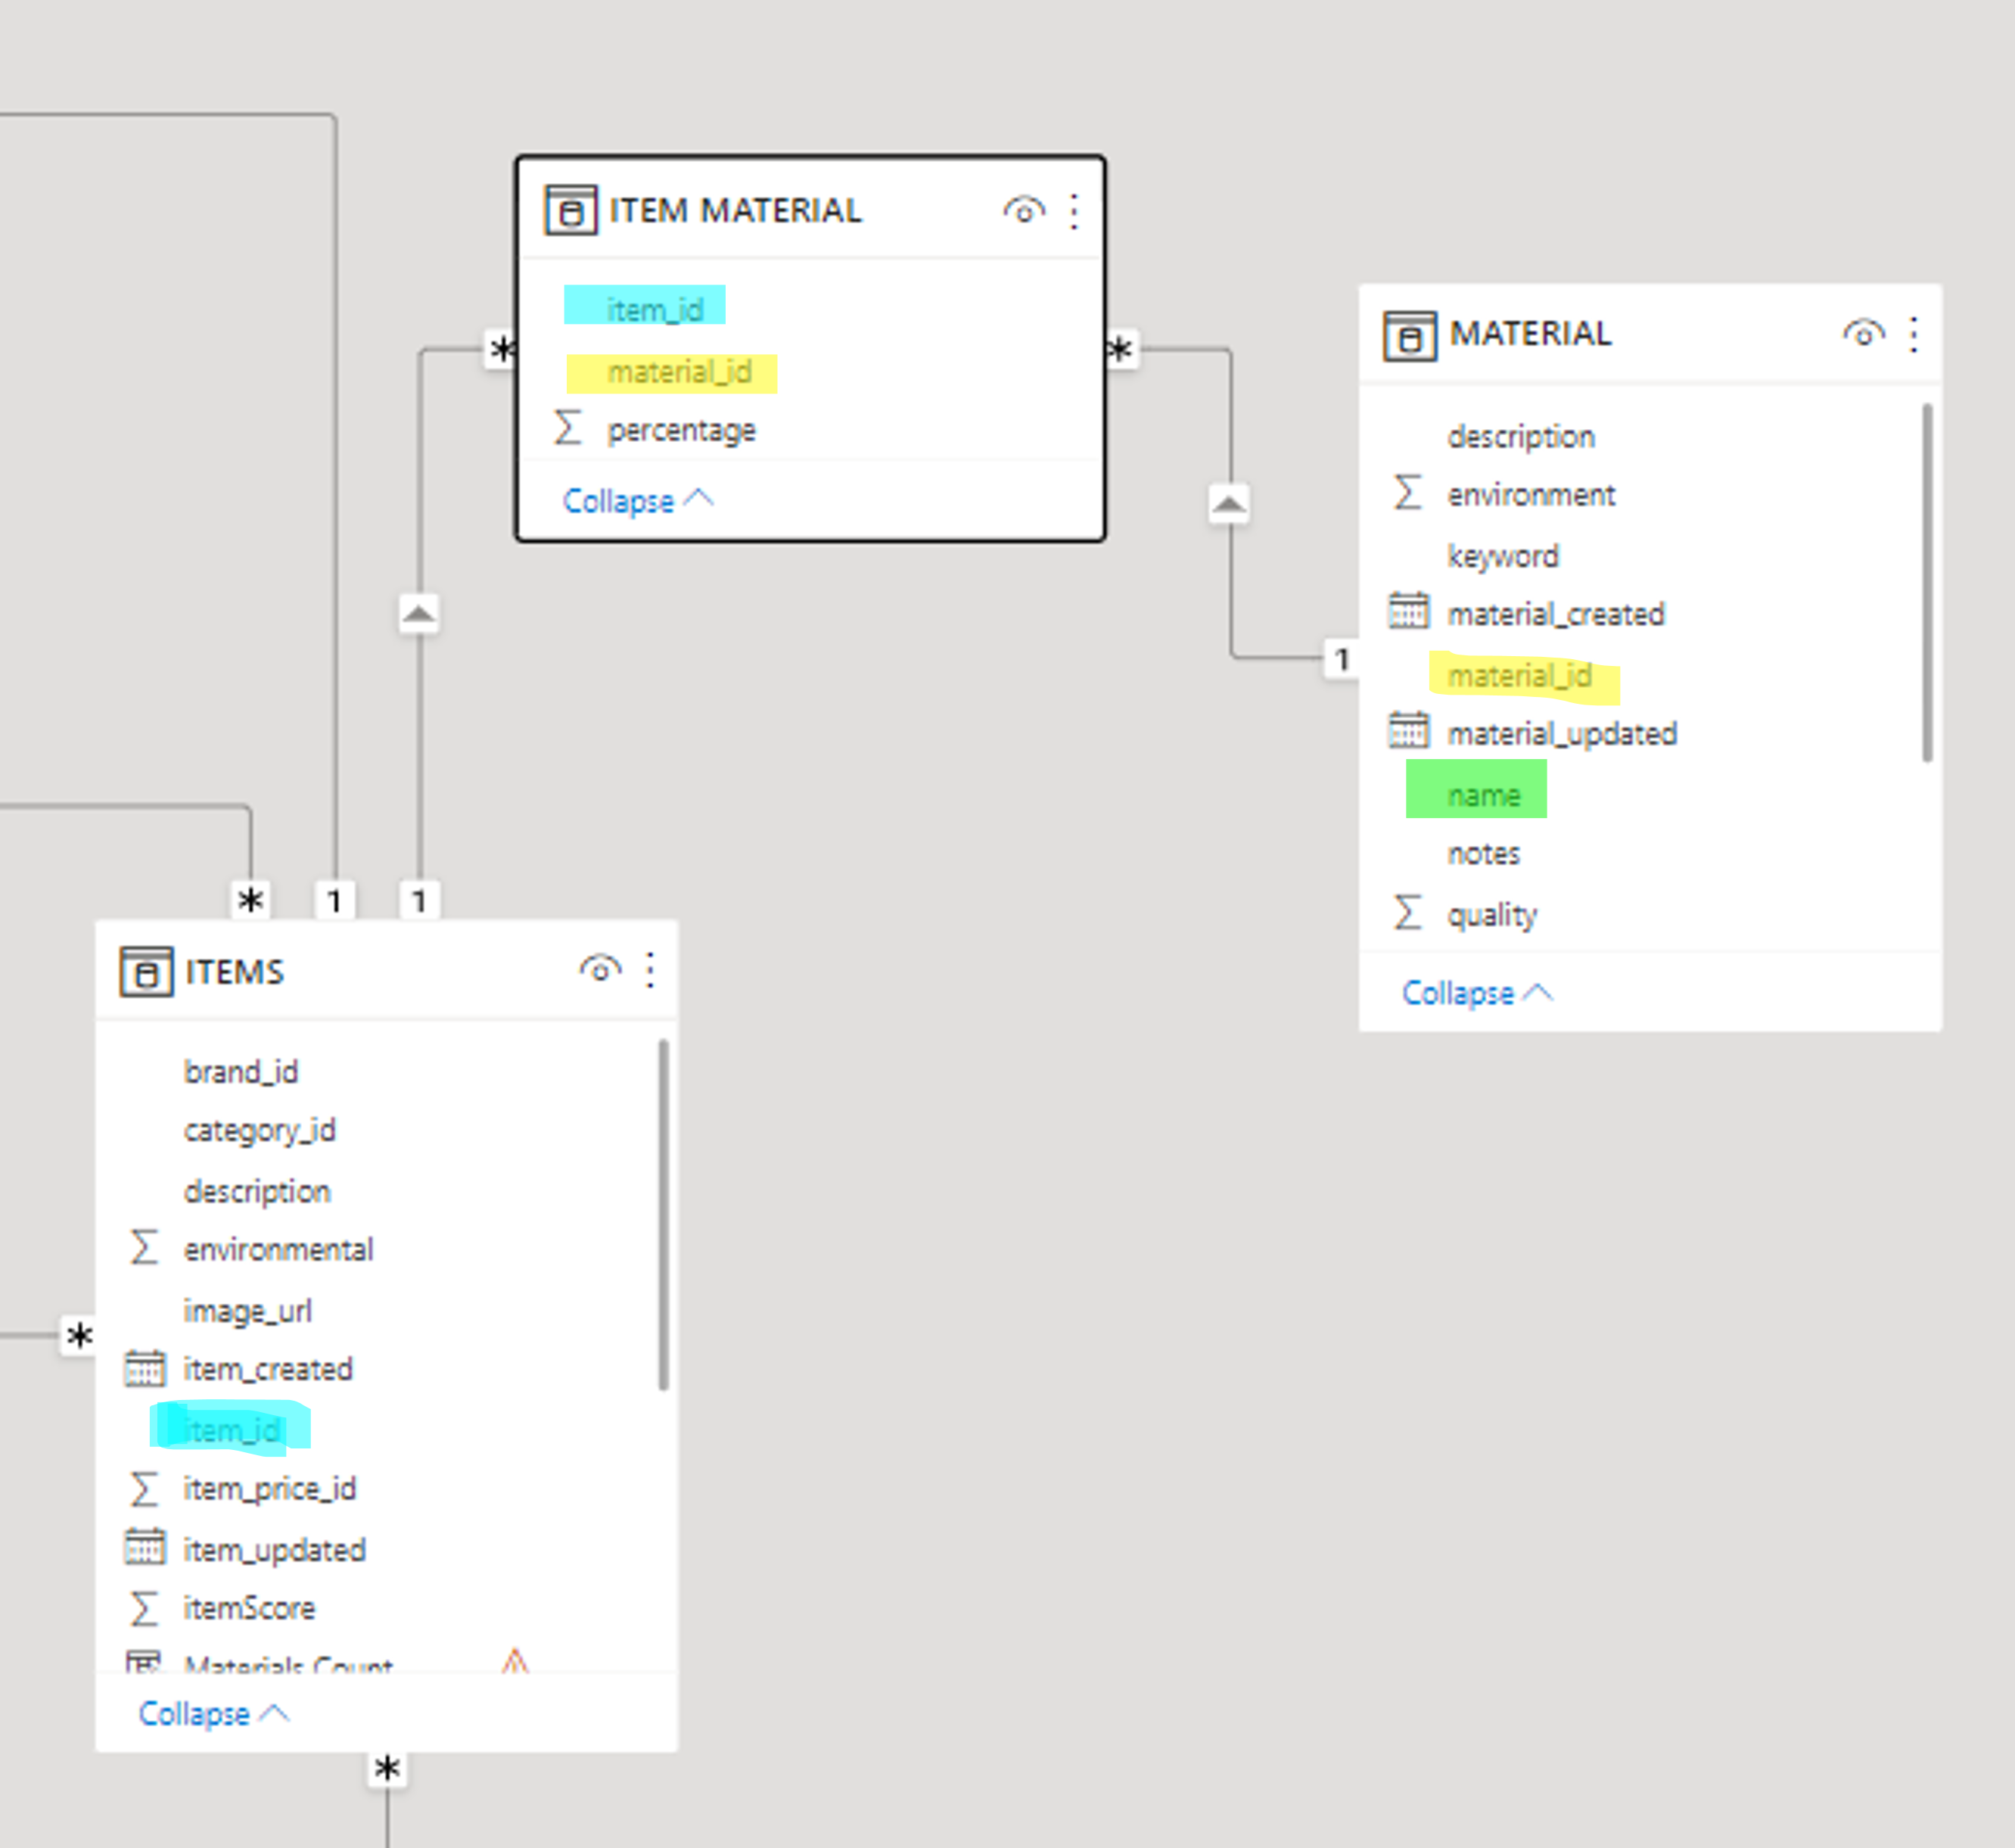Screen dimensions: 2015x1848
Task: Click the MATERIAL table icon
Action: click(x=1409, y=335)
